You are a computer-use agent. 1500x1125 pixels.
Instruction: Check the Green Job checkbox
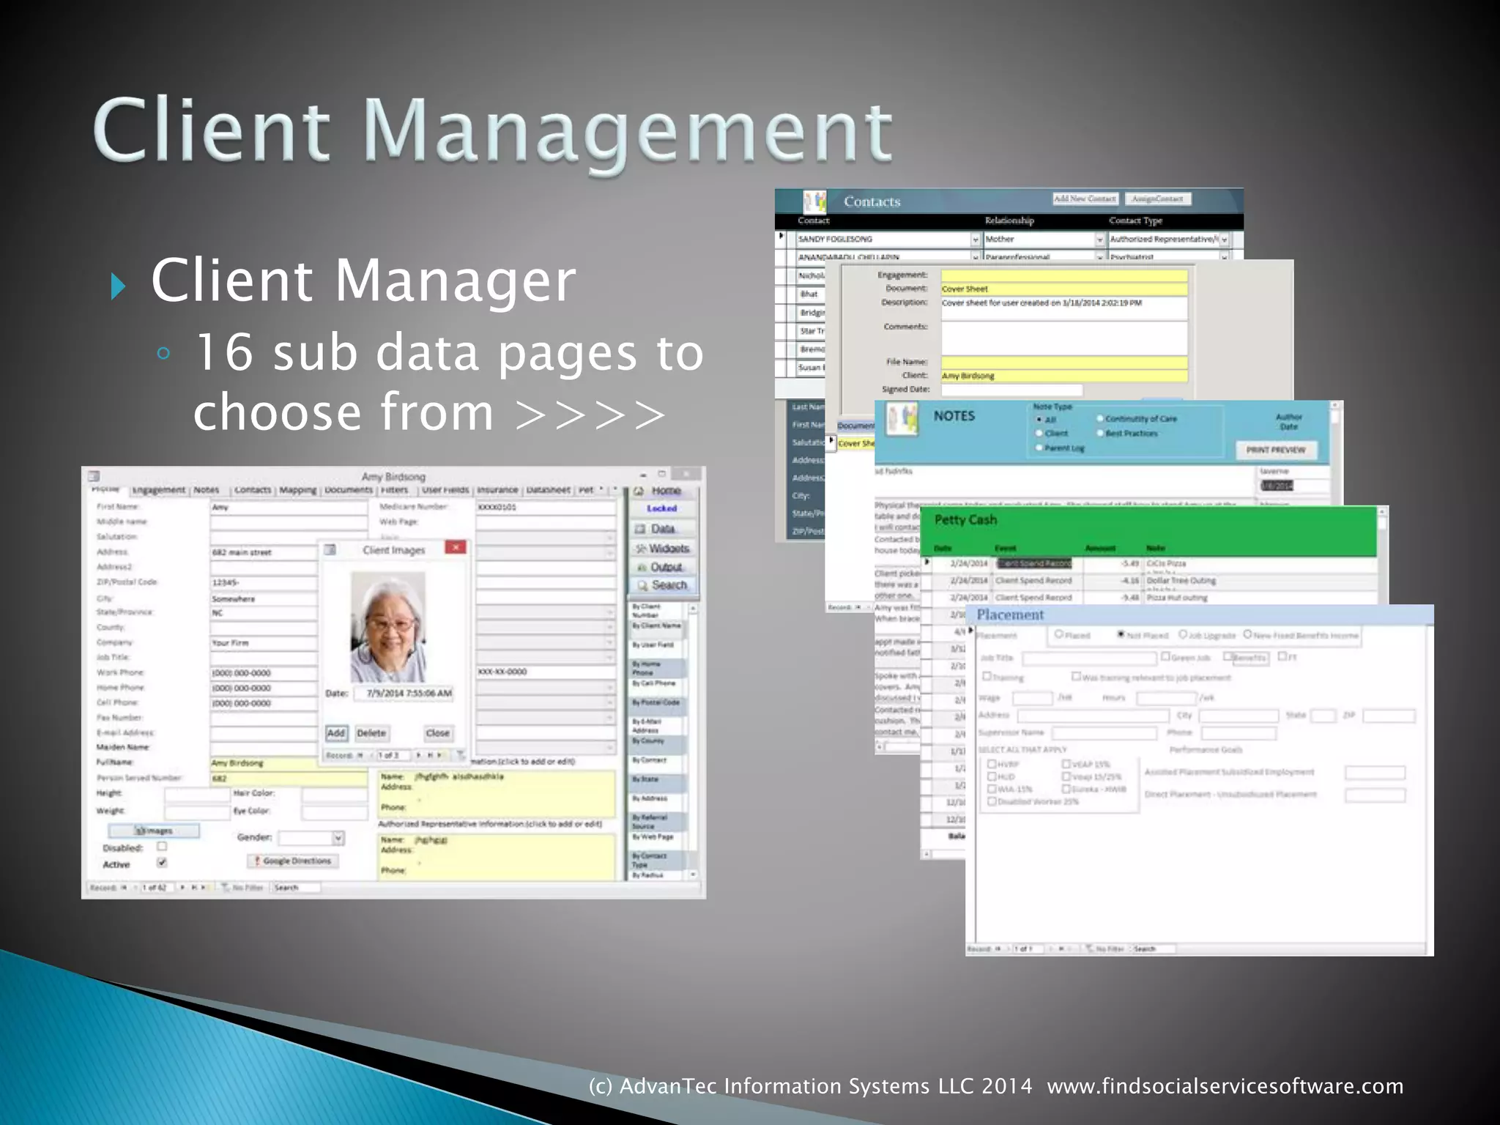[x=1166, y=656]
